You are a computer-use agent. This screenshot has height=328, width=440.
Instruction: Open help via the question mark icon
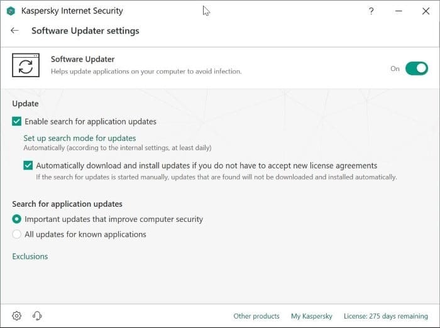[x=371, y=11]
